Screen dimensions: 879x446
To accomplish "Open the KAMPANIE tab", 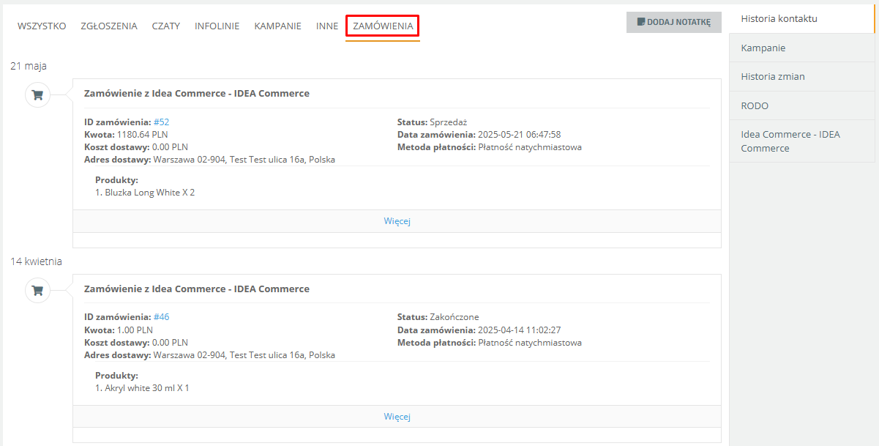I will coord(278,26).
